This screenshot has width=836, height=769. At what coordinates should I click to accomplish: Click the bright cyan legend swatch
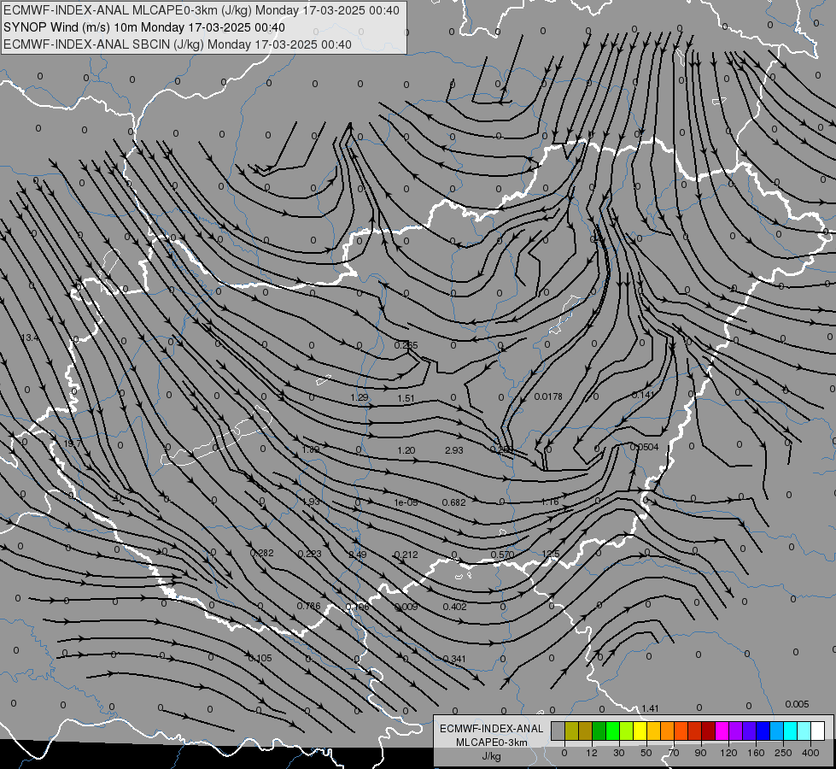tap(791, 731)
